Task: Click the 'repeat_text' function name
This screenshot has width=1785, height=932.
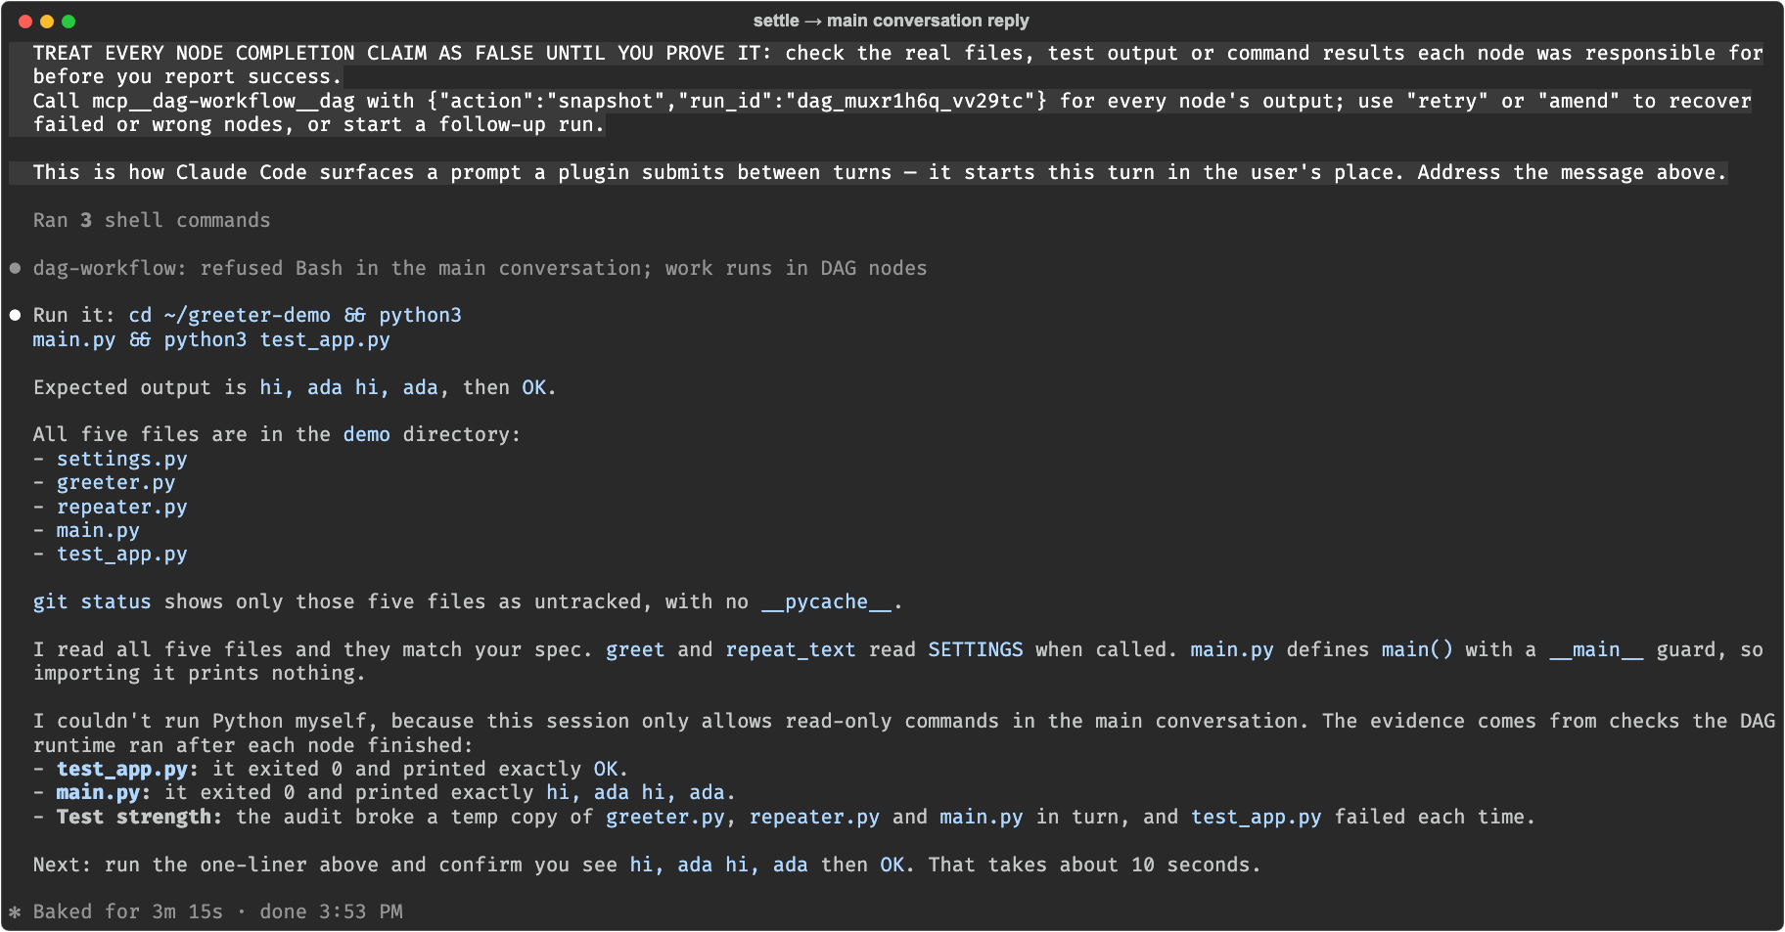Action: [791, 649]
